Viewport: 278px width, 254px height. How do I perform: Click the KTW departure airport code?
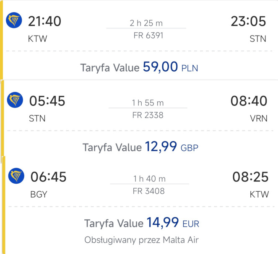[x=38, y=39]
